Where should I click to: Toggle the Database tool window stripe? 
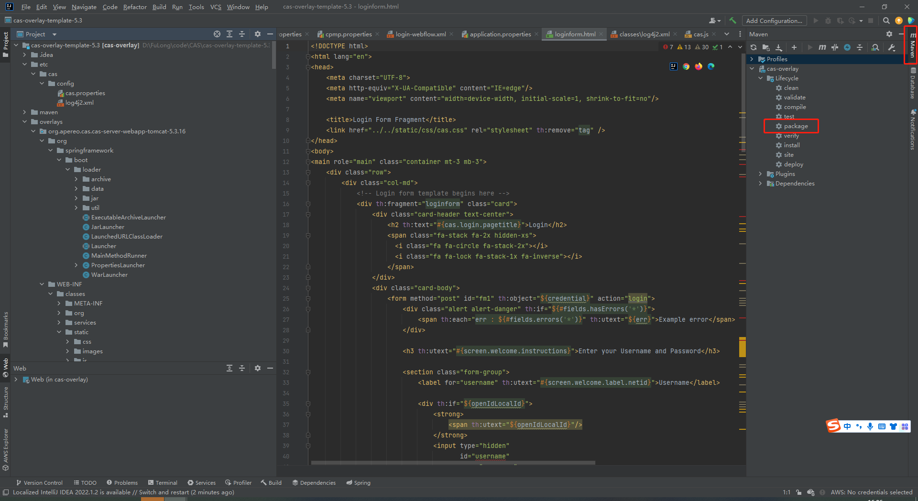pyautogui.click(x=912, y=83)
